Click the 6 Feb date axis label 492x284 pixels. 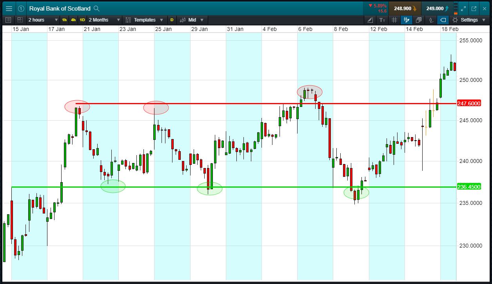tap(305, 29)
